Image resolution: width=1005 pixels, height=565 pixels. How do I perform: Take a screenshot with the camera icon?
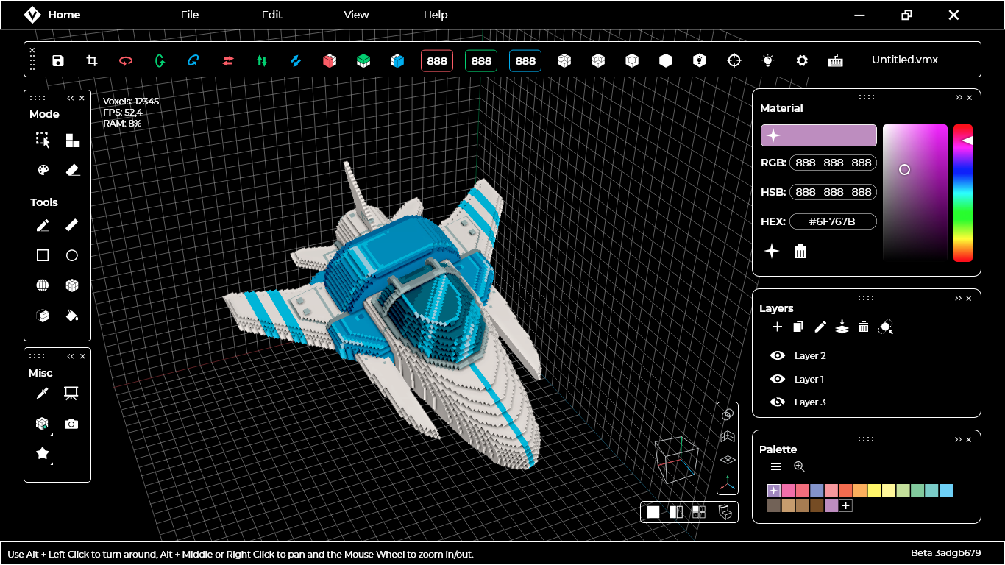[x=71, y=424]
